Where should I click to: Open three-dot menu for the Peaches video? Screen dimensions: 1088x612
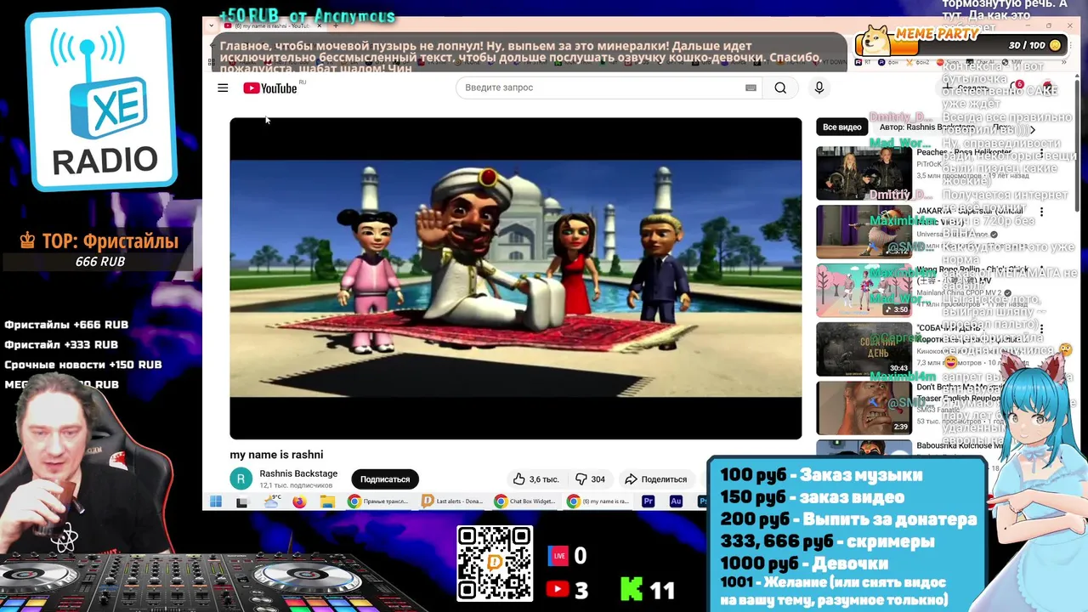tap(1042, 154)
